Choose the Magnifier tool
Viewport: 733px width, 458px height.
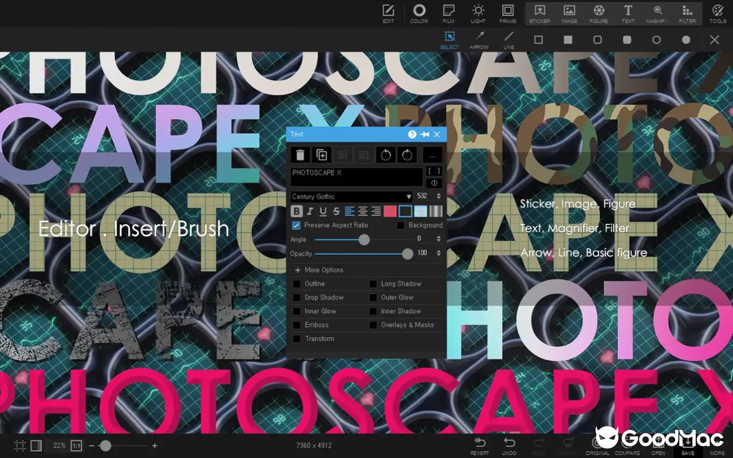click(657, 14)
